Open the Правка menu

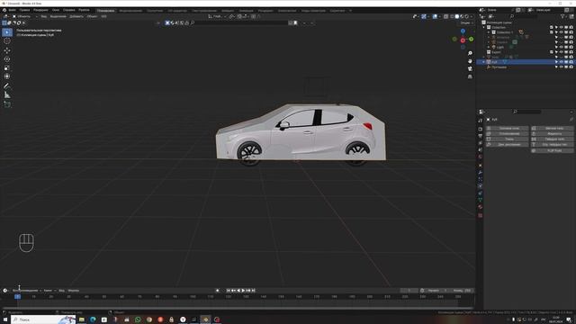pos(24,10)
